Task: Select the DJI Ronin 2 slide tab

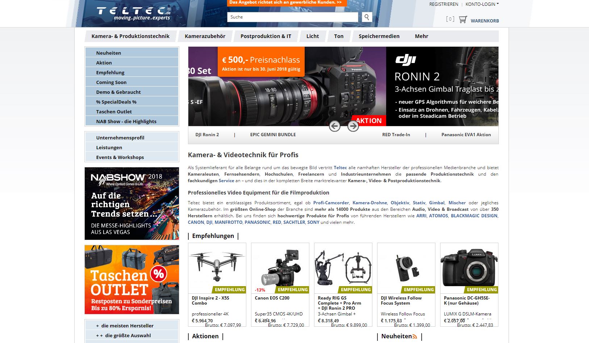Action: click(x=207, y=135)
